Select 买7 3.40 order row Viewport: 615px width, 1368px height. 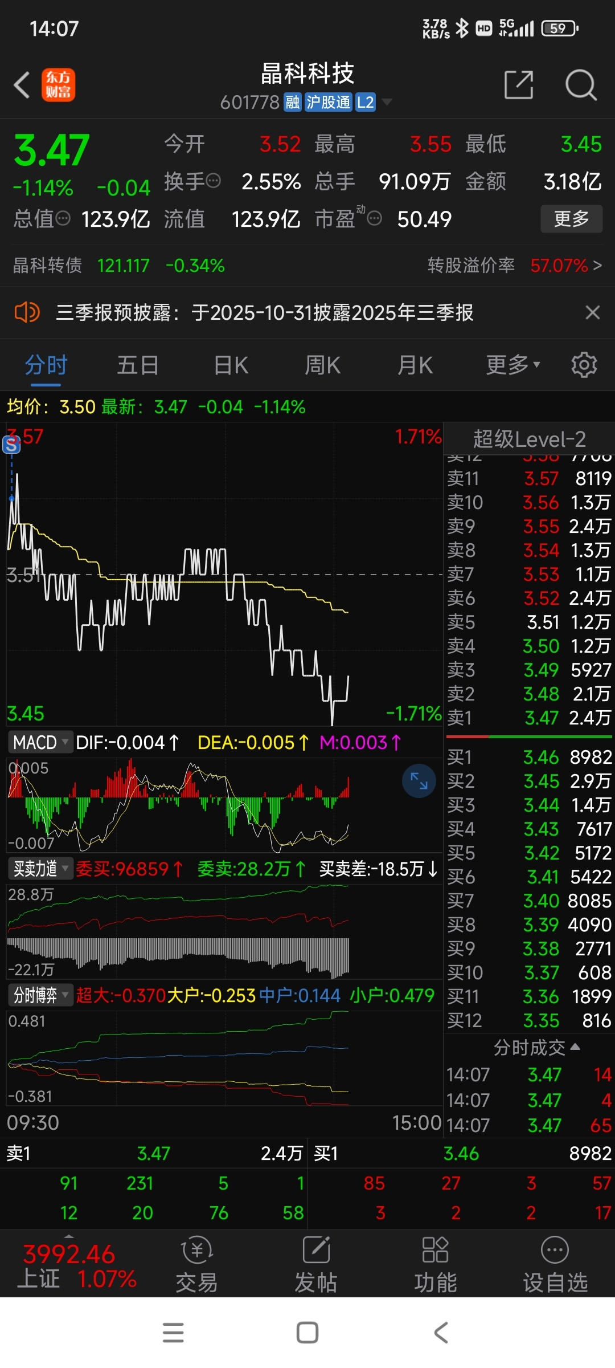coord(529,901)
